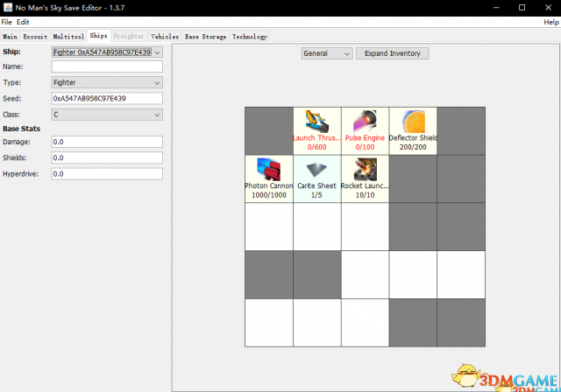Open the Ship selection dropdown
Viewport: 561px width, 392px height.
(107, 52)
